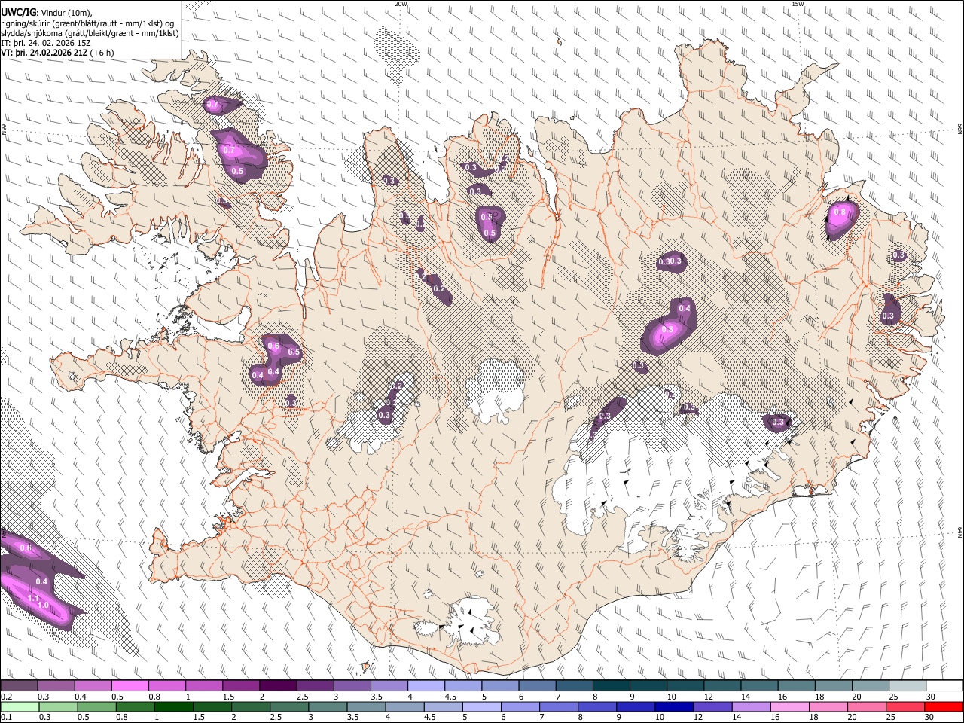Click the '0.8' value on northeast precipitation cell
The width and height of the screenshot is (964, 723).
(x=840, y=213)
